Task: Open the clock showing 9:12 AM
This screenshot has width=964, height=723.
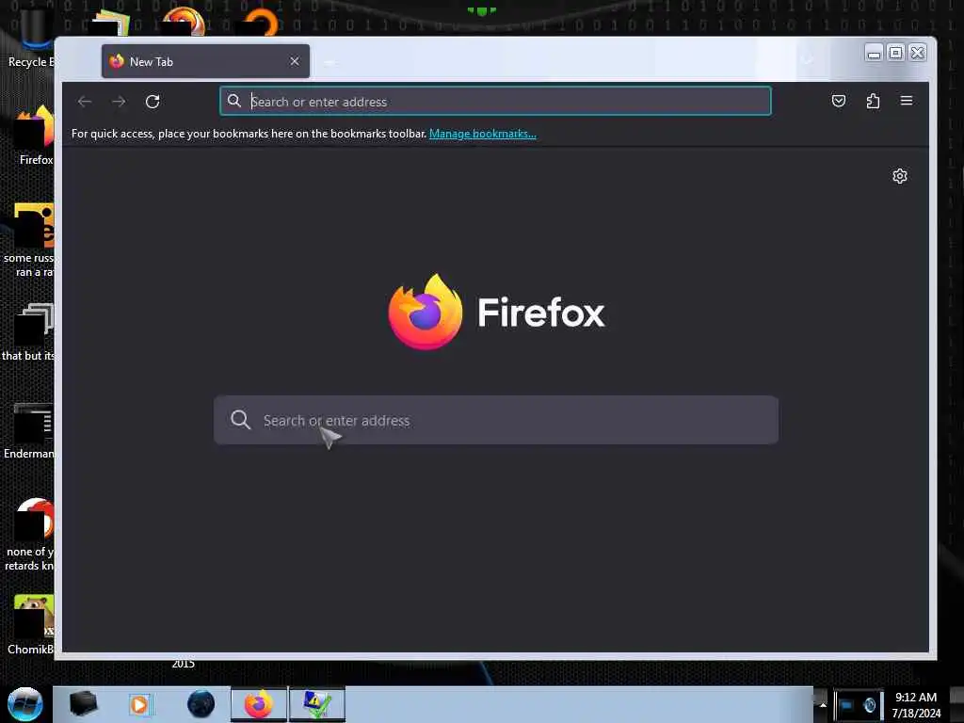Action: (916, 704)
